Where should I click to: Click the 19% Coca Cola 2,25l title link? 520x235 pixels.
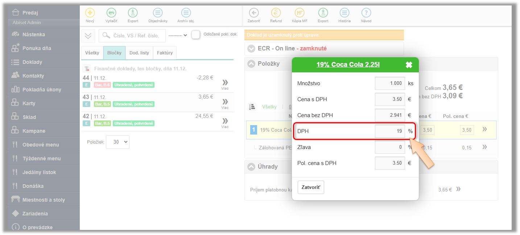pos(348,65)
